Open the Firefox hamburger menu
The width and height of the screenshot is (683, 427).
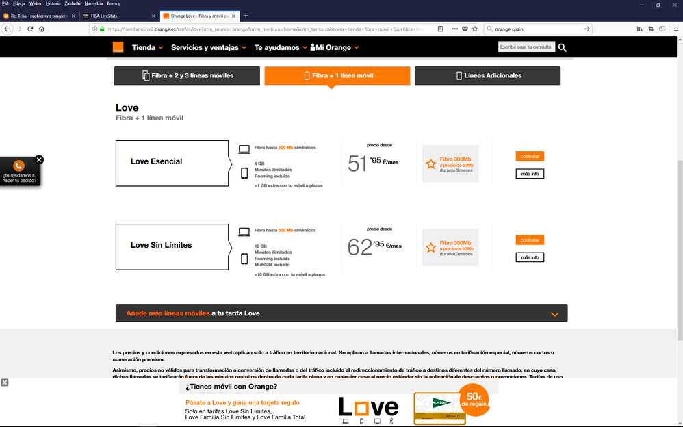tap(676, 29)
